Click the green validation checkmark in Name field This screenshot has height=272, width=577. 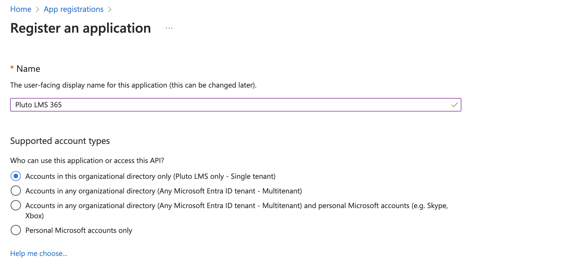tap(454, 105)
